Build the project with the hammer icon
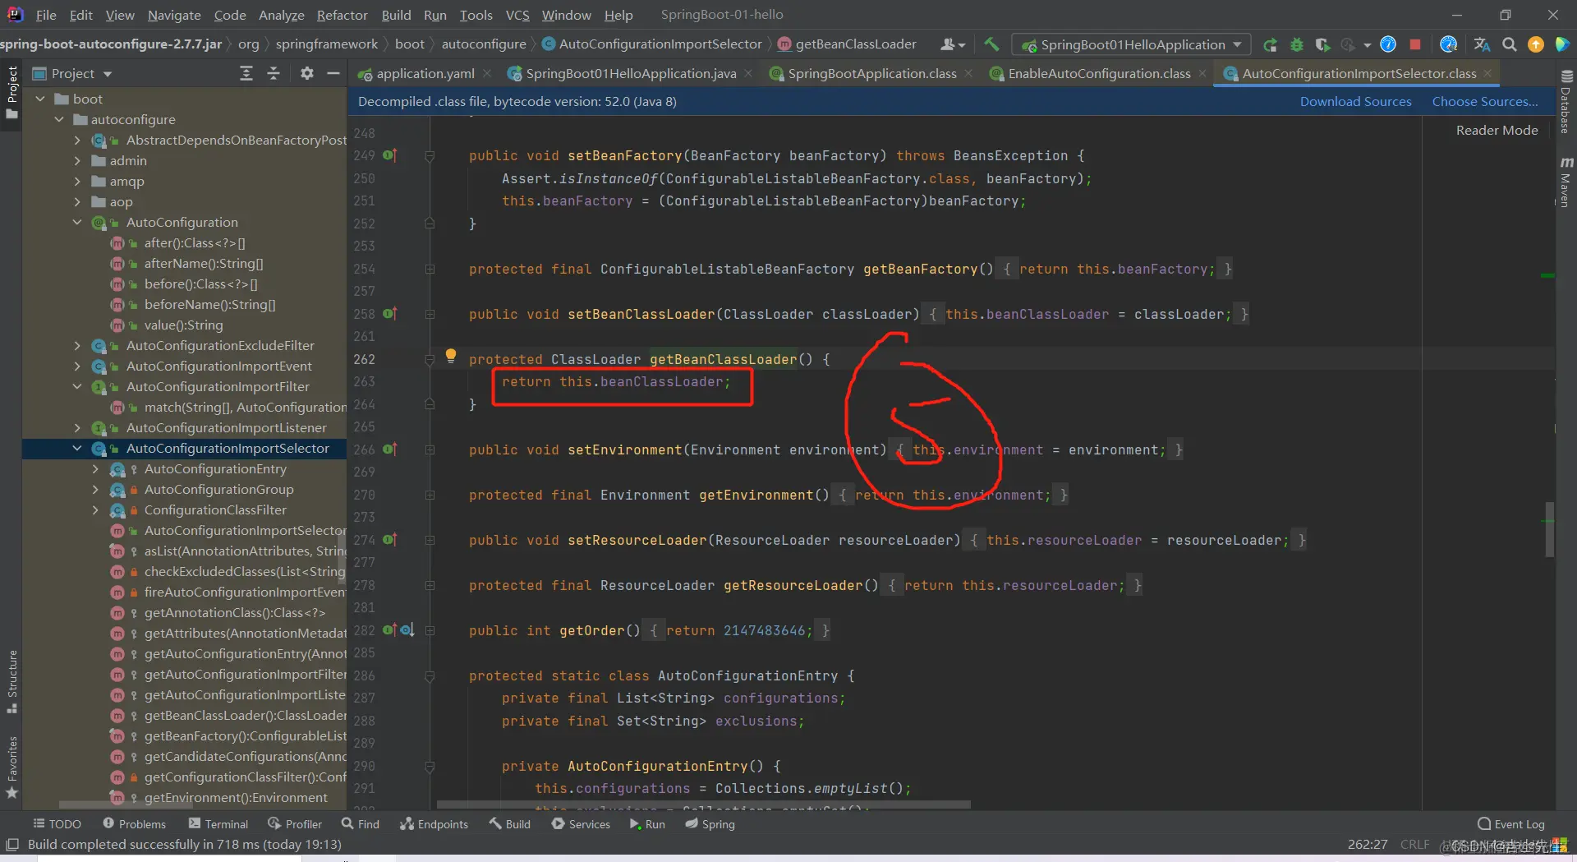Viewport: 1577px width, 862px height. point(991,44)
